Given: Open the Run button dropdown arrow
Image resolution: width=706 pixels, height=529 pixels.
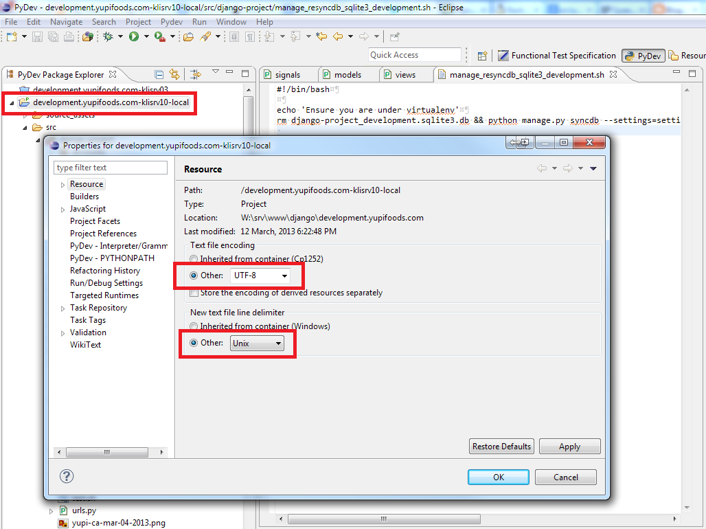Looking at the screenshot, I should click(x=146, y=36).
